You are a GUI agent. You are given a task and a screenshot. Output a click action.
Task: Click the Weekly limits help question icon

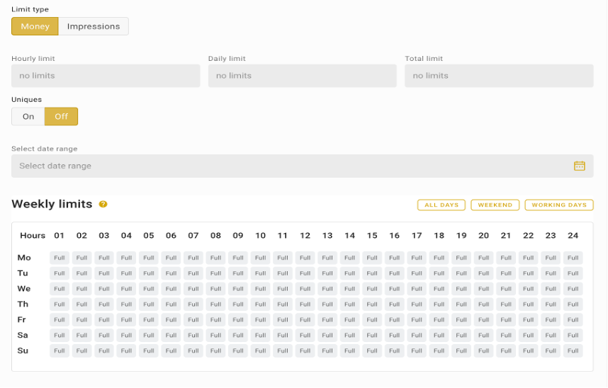pos(103,205)
